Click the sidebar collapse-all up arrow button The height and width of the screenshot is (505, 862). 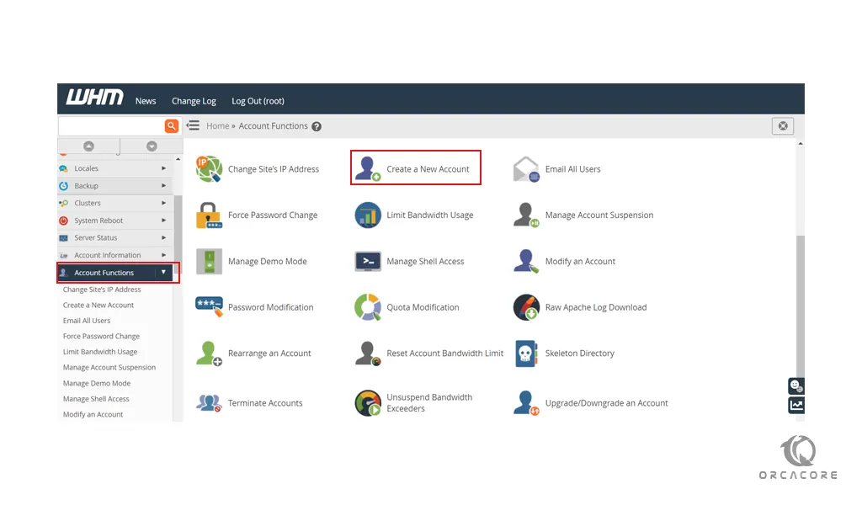click(x=88, y=146)
